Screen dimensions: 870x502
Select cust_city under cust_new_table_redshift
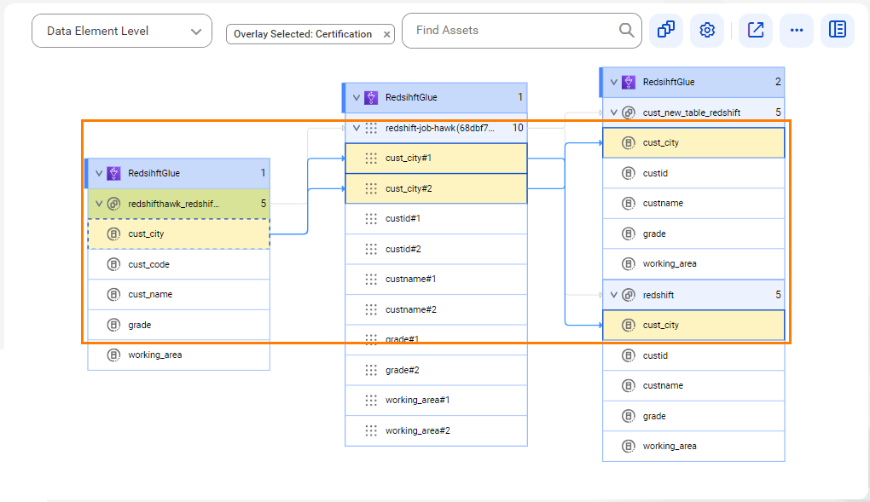[693, 142]
